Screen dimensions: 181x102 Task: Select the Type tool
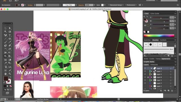point(10,35)
